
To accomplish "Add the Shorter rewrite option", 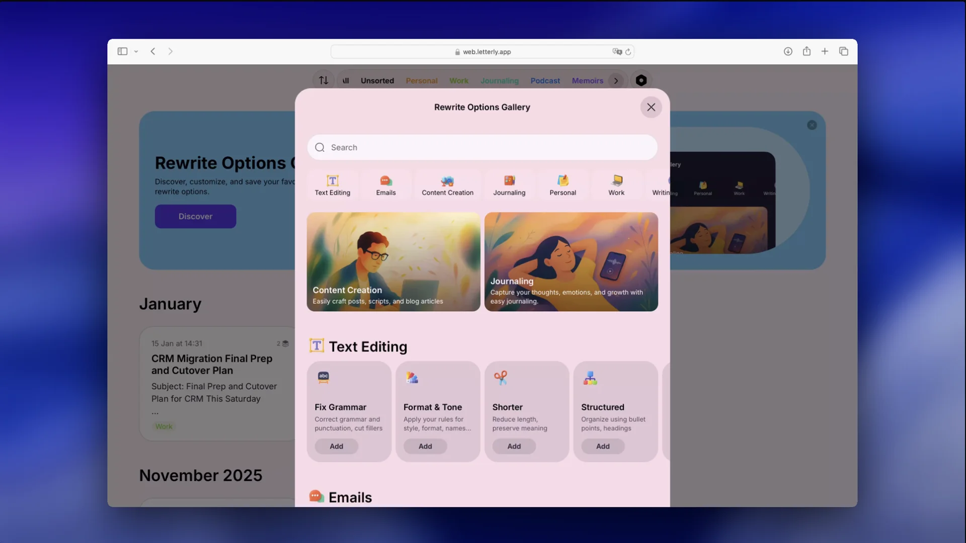I will tap(514, 446).
